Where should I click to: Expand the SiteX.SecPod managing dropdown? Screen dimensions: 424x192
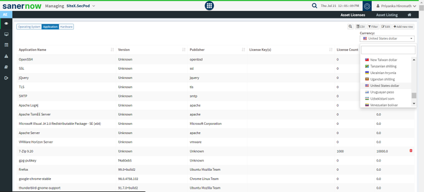(x=81, y=6)
